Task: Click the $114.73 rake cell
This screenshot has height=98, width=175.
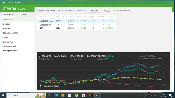Action: (x=110, y=21)
